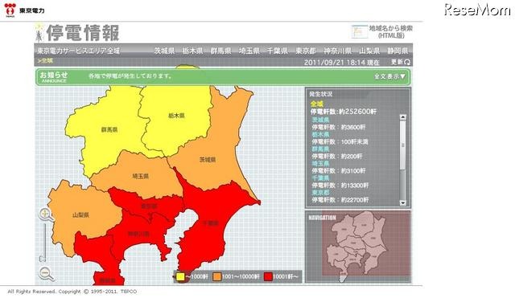Click 全域 heading in 発生状況 panel

317,104
